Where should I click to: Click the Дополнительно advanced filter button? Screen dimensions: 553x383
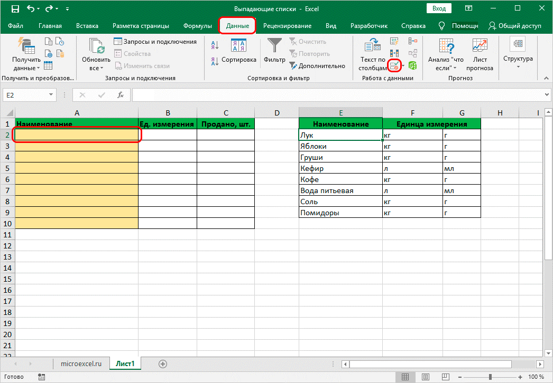tap(317, 66)
